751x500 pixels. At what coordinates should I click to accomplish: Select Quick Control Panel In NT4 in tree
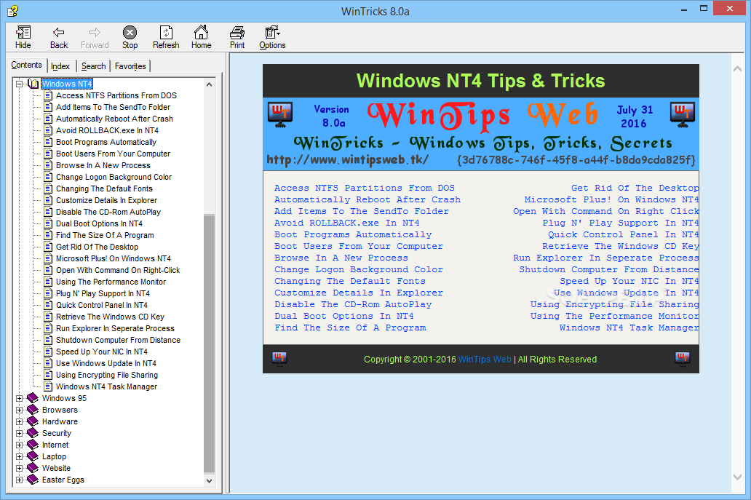coord(102,305)
